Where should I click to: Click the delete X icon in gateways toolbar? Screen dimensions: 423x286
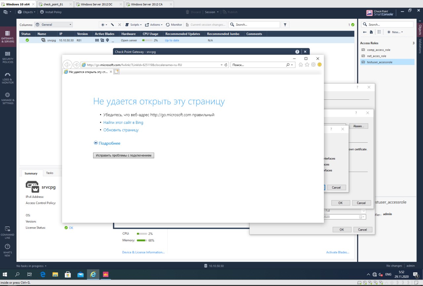[120, 25]
